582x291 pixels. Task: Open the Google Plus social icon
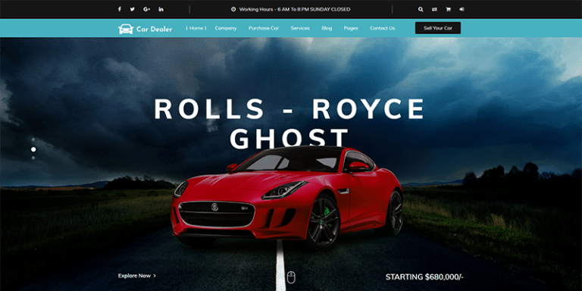(146, 9)
